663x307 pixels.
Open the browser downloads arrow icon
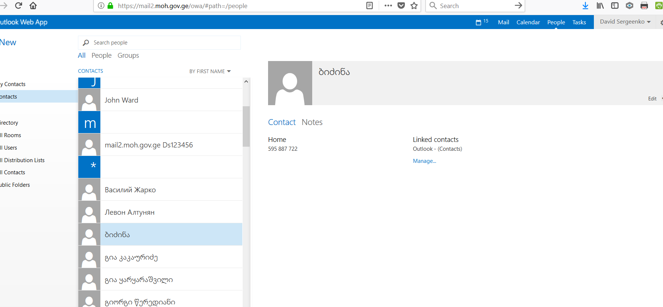click(585, 6)
